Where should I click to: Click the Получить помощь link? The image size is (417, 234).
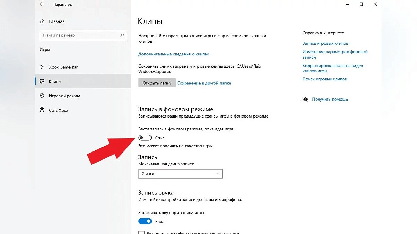click(330, 99)
